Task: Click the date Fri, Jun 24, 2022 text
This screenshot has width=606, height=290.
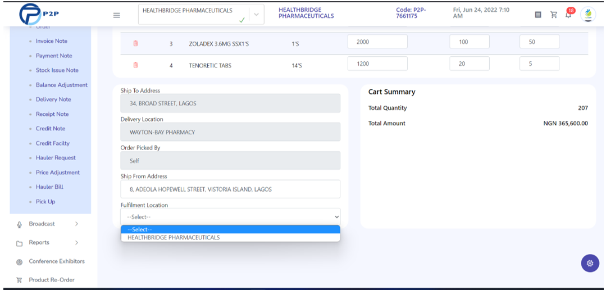Action: [x=481, y=13]
